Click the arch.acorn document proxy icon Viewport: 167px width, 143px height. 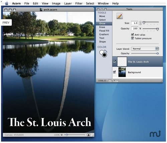coord(41,10)
